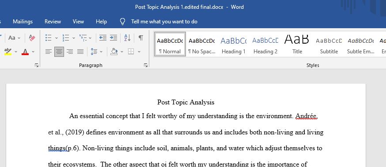386x167 pixels.
Task: Click the Sort A-Z icon
Action: (x=127, y=38)
